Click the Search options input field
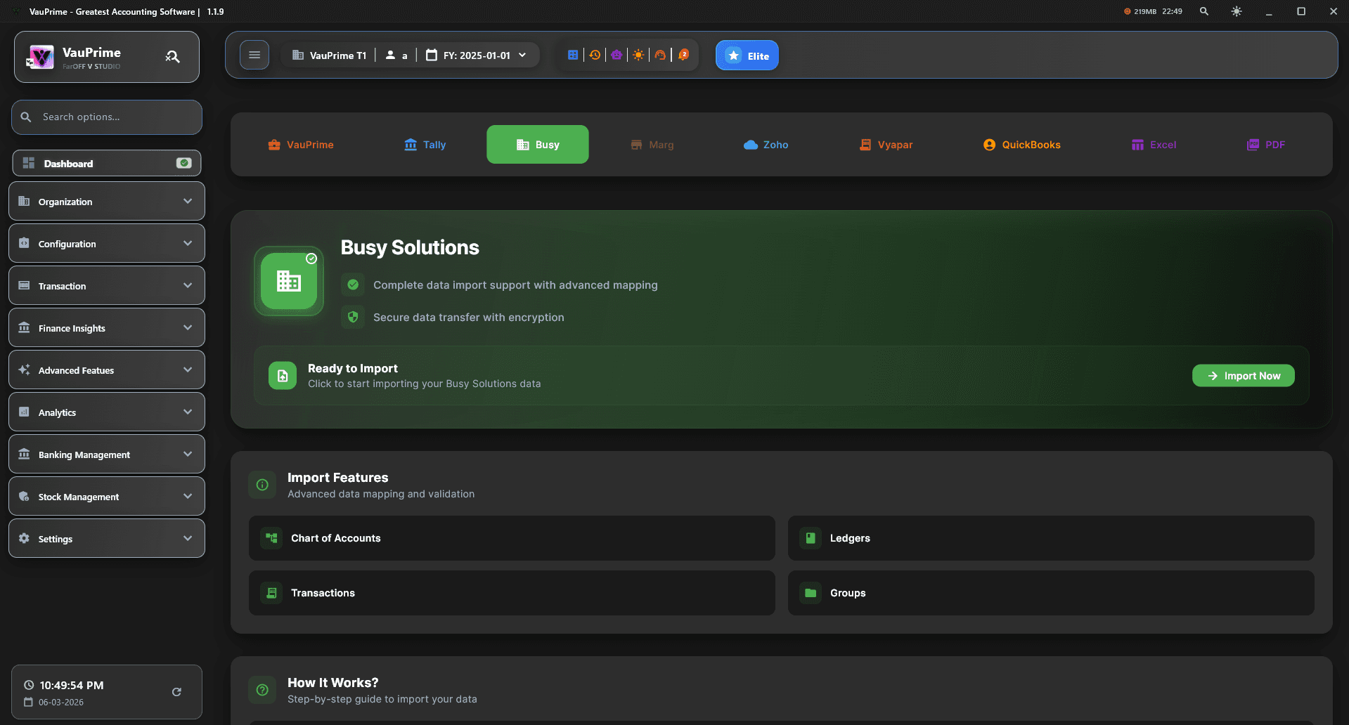 pyautogui.click(x=107, y=117)
